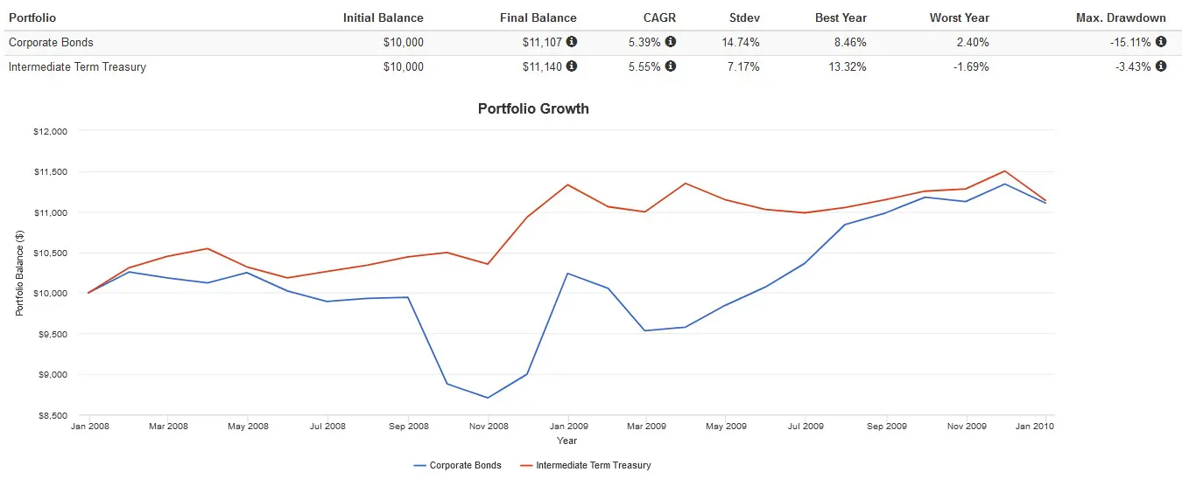Click the CAGR column header
Screen dimensions: 1182x479
point(659,17)
